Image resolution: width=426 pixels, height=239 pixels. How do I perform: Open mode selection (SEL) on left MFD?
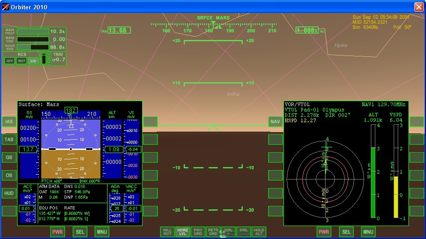click(80, 232)
